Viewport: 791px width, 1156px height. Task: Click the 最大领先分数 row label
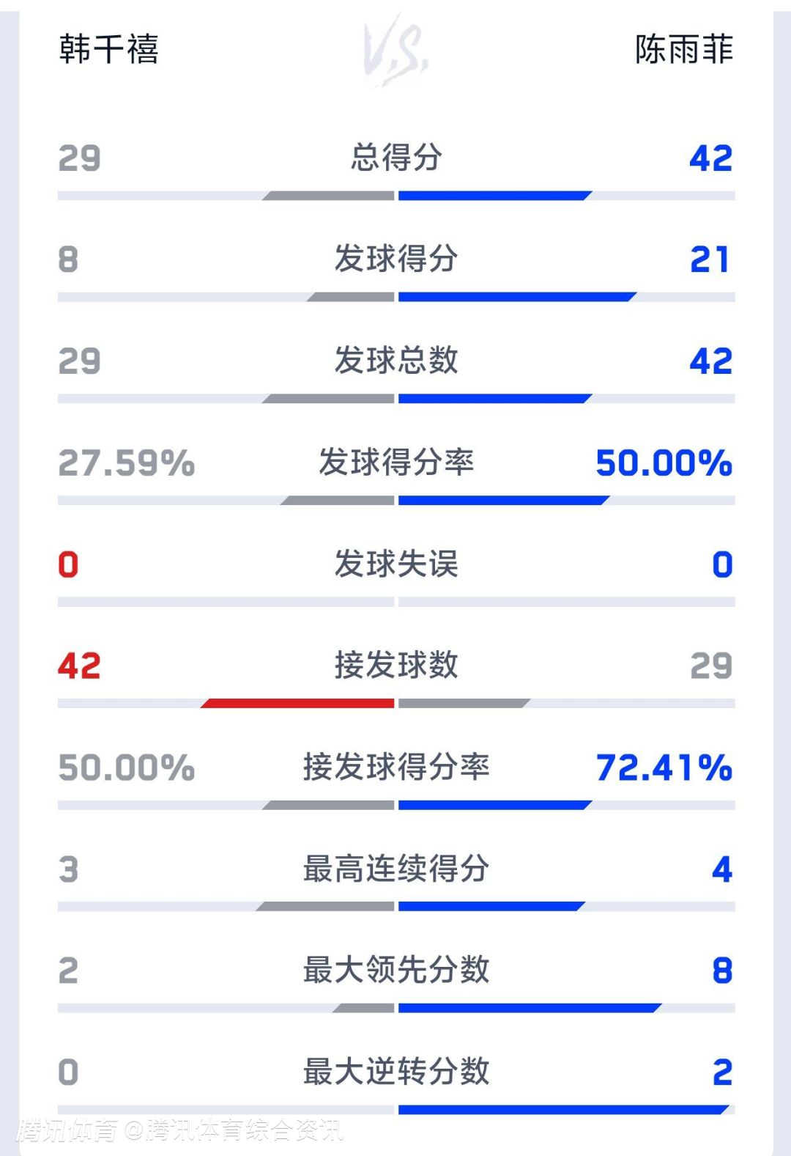point(396,970)
